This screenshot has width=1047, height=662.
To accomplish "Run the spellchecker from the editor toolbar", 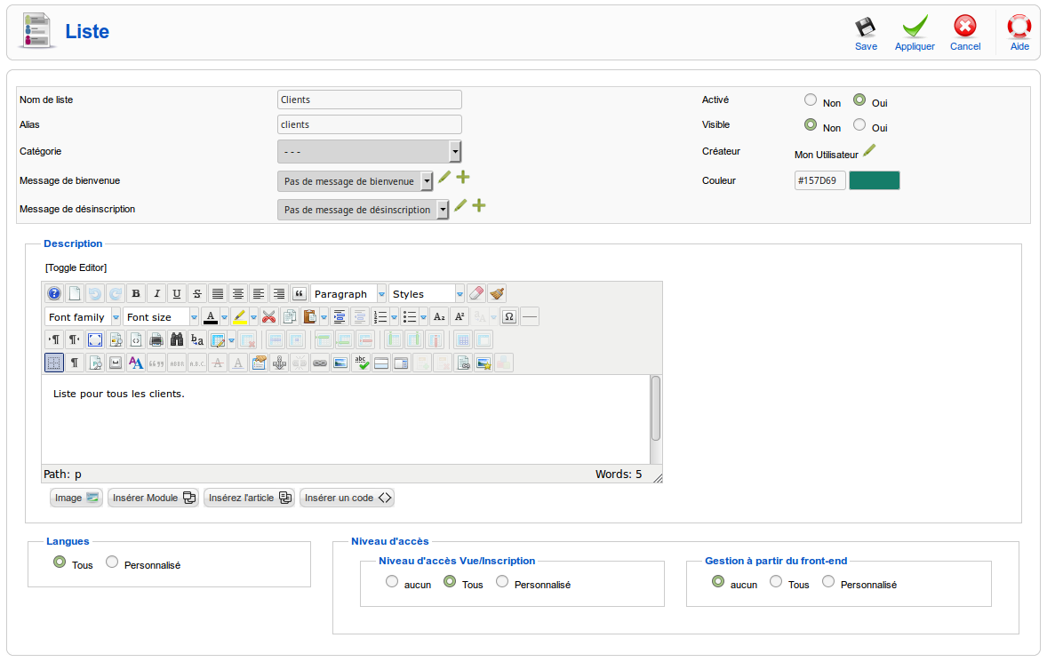I will point(360,363).
